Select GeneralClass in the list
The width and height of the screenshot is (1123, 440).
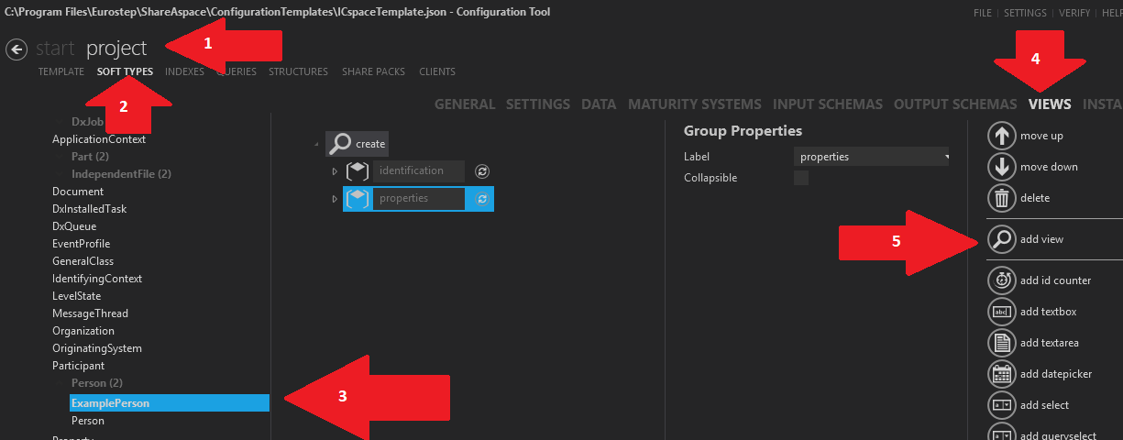click(x=83, y=261)
